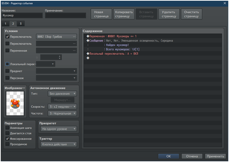Select the Переменная #0001 Мухоморы command
Image resolution: width=229 pixels, height=162 pixels.
[113, 37]
